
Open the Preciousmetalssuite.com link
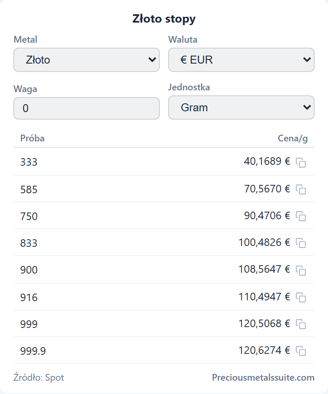pos(263,377)
